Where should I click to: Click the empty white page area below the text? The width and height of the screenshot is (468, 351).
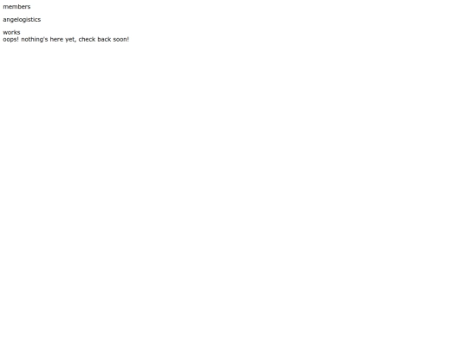point(234,194)
